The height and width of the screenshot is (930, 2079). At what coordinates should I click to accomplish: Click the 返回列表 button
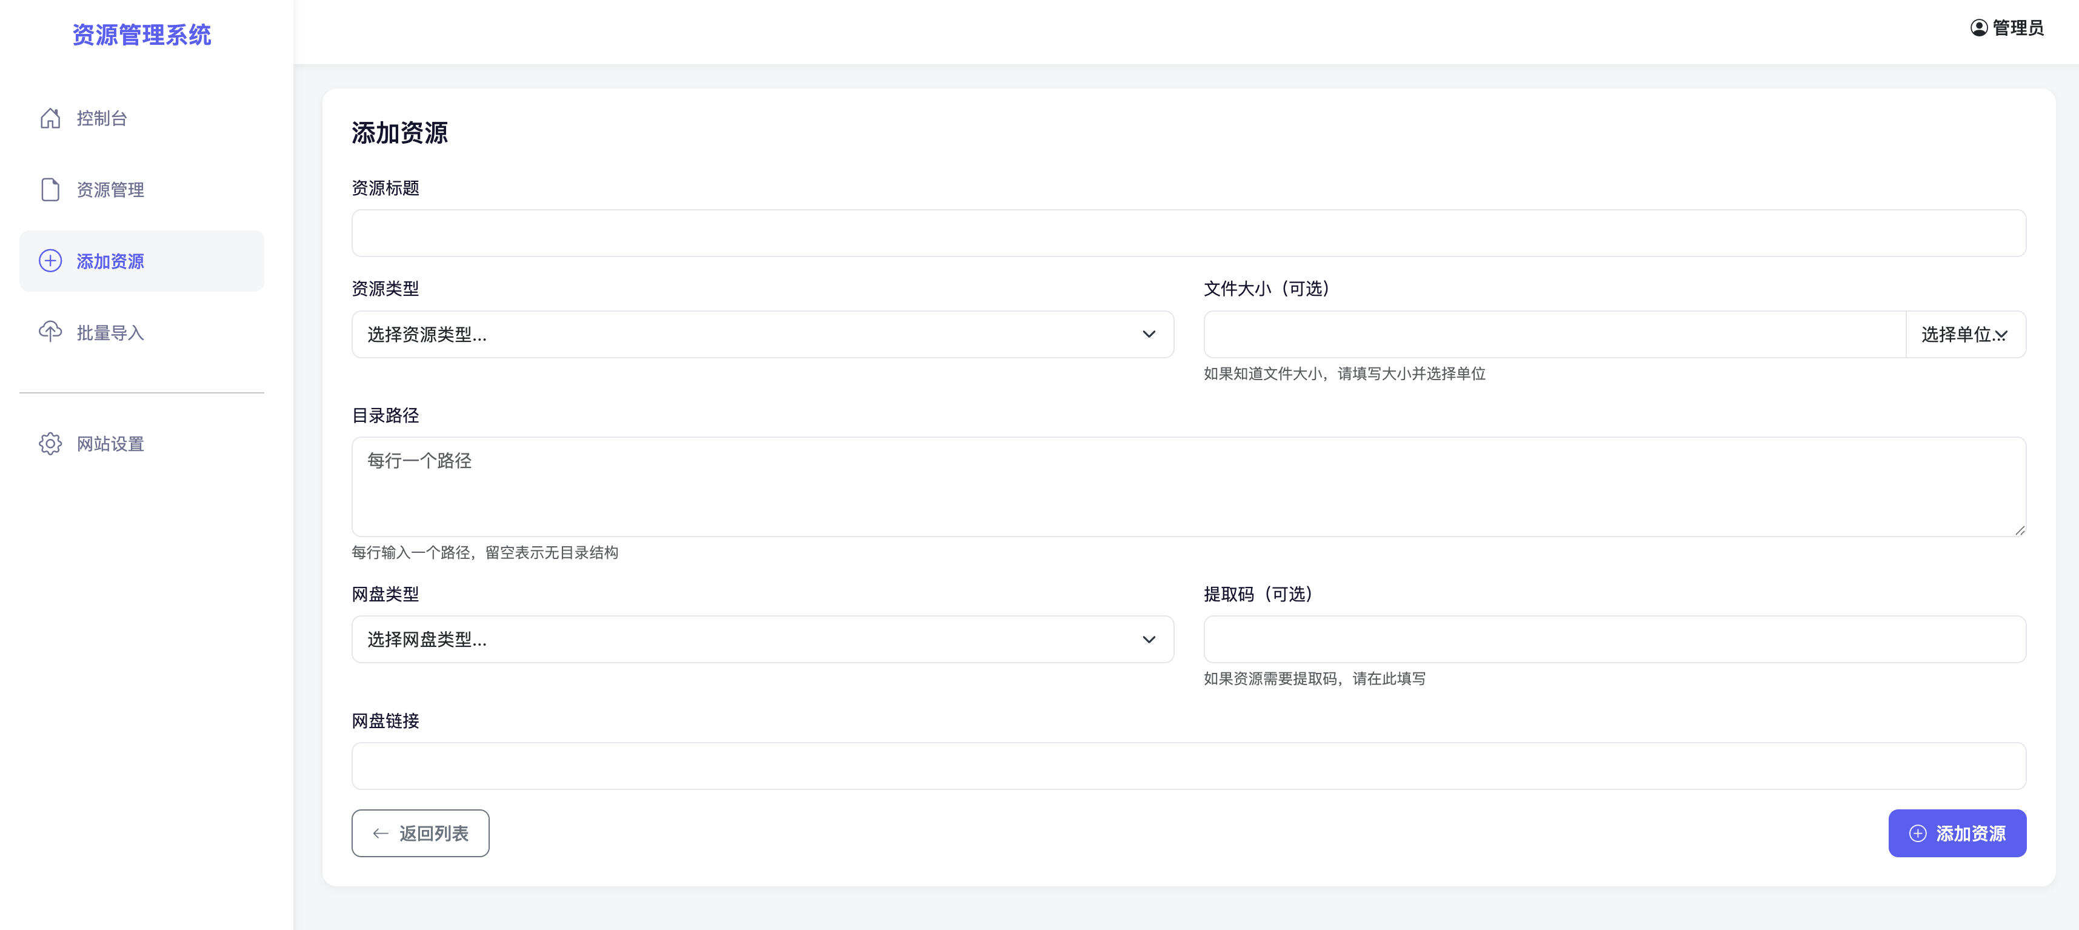tap(419, 833)
